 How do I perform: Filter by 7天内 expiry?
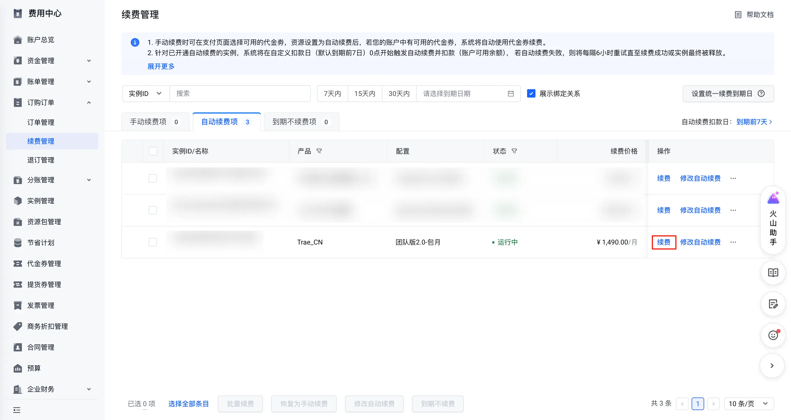pyautogui.click(x=332, y=93)
